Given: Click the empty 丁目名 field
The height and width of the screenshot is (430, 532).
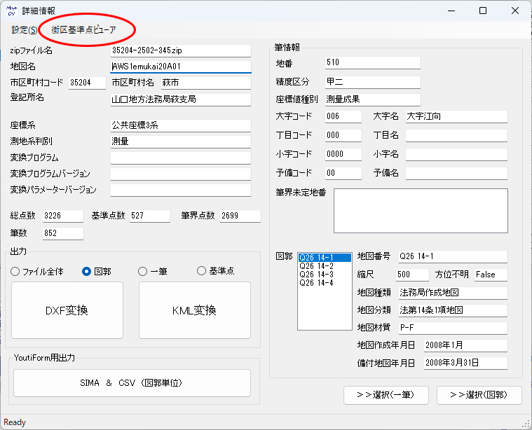Looking at the screenshot, I should pyautogui.click(x=456, y=135).
